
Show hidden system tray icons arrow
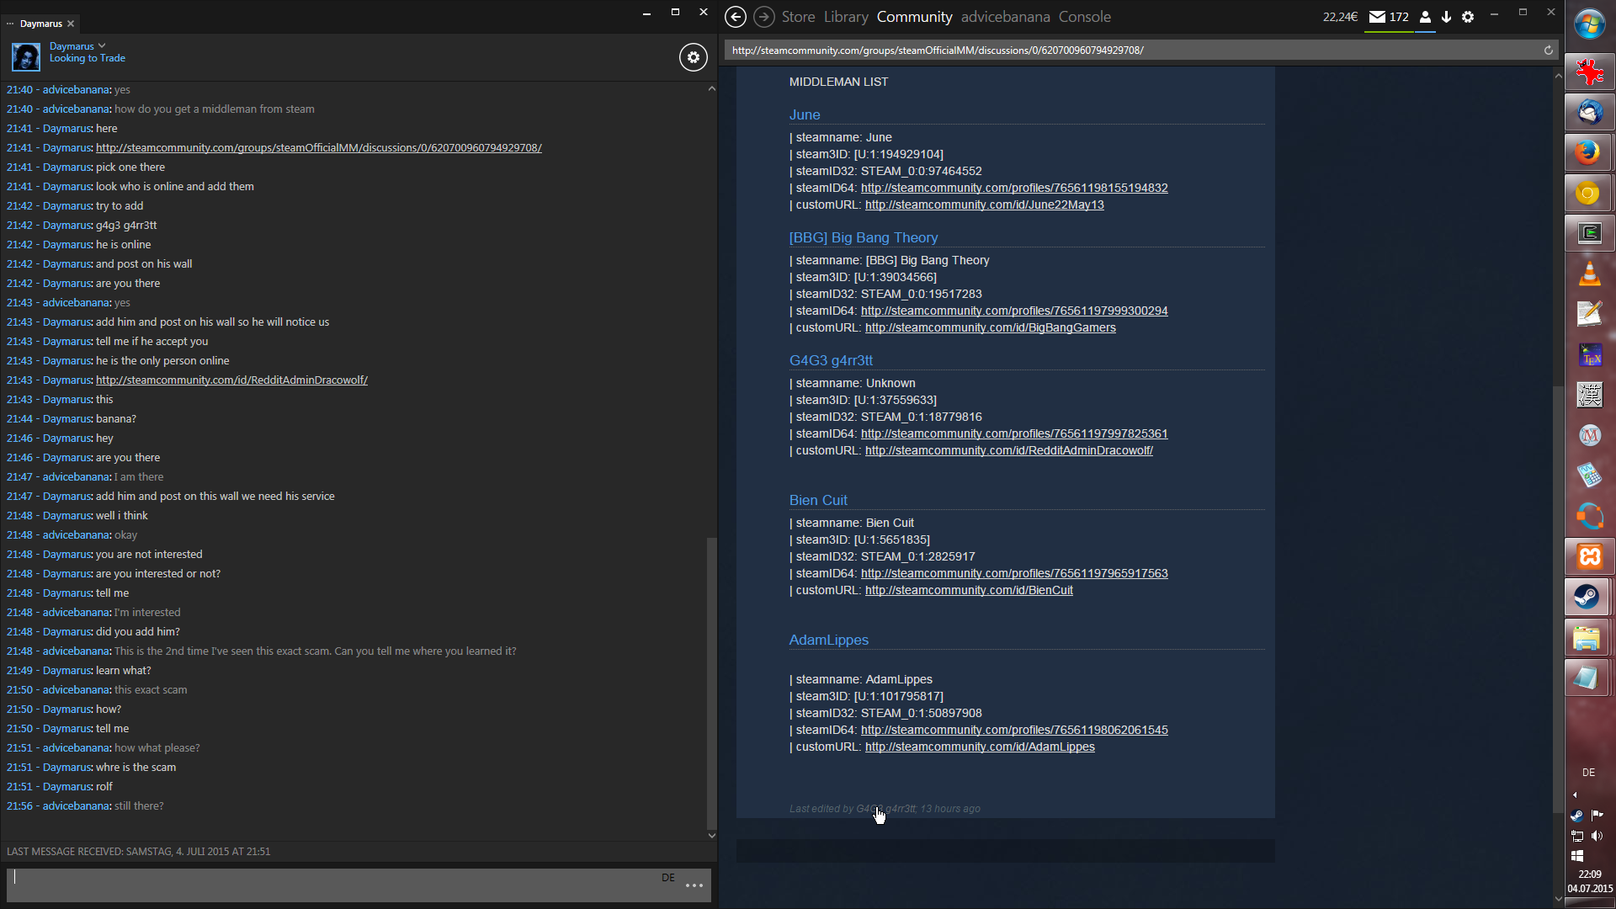(x=1575, y=795)
